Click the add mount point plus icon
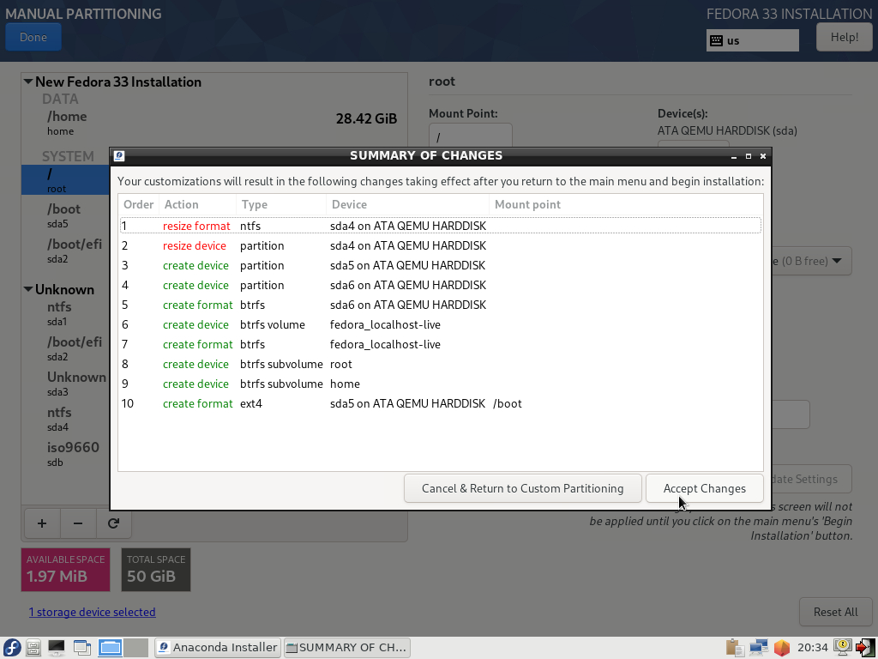The width and height of the screenshot is (878, 659). point(42,523)
